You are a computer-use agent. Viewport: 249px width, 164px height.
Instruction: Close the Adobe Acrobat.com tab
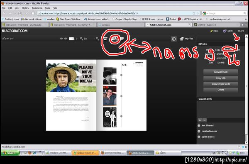(x=189, y=25)
